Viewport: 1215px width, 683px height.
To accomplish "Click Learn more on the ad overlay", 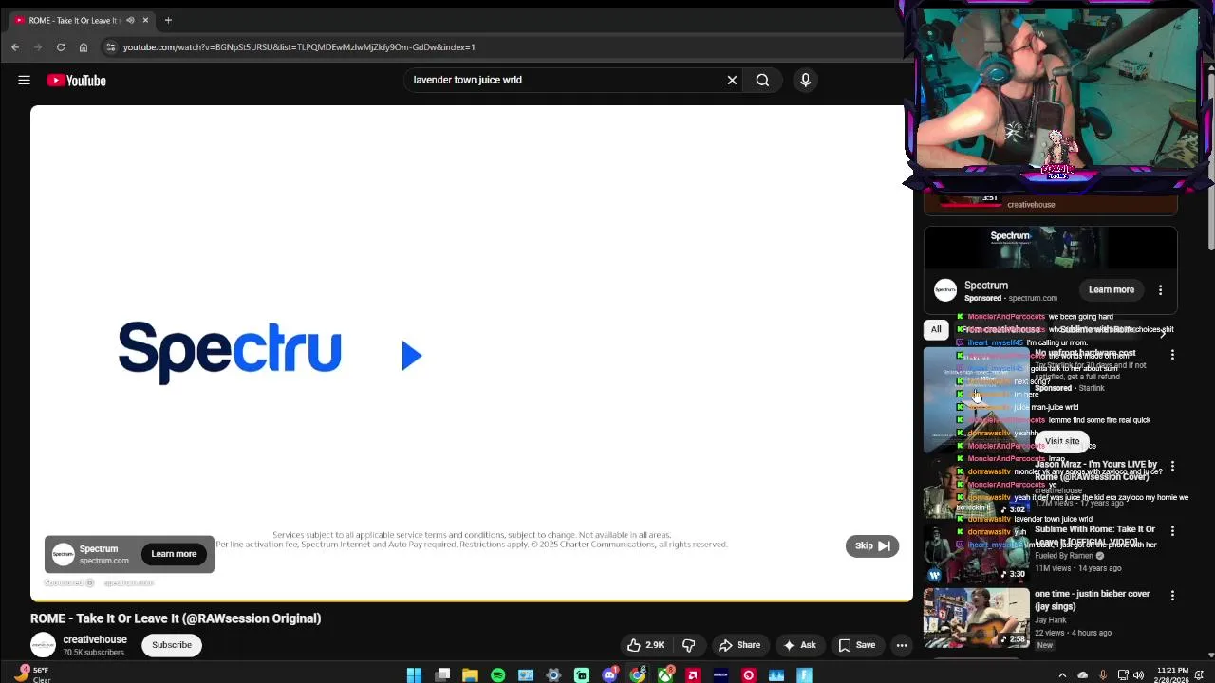I will [x=174, y=554].
